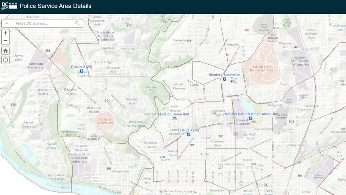Select the District 3 (3D) police marker
The image size is (346, 195).
(189, 135)
